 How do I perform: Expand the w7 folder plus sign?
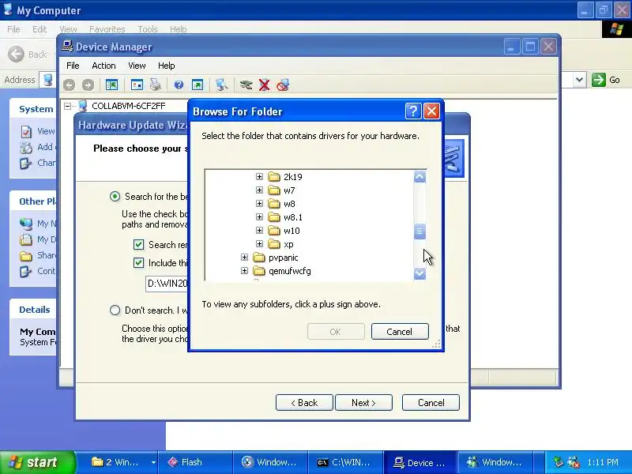click(x=259, y=190)
